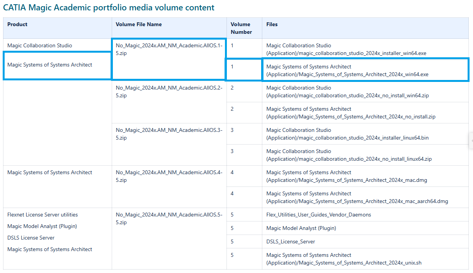
Task: Click volume number 3 beside installer_linux64.bin row
Action: [x=232, y=130]
